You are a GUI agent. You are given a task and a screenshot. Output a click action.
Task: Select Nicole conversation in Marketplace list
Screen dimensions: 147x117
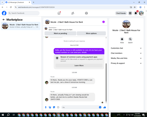(21, 26)
